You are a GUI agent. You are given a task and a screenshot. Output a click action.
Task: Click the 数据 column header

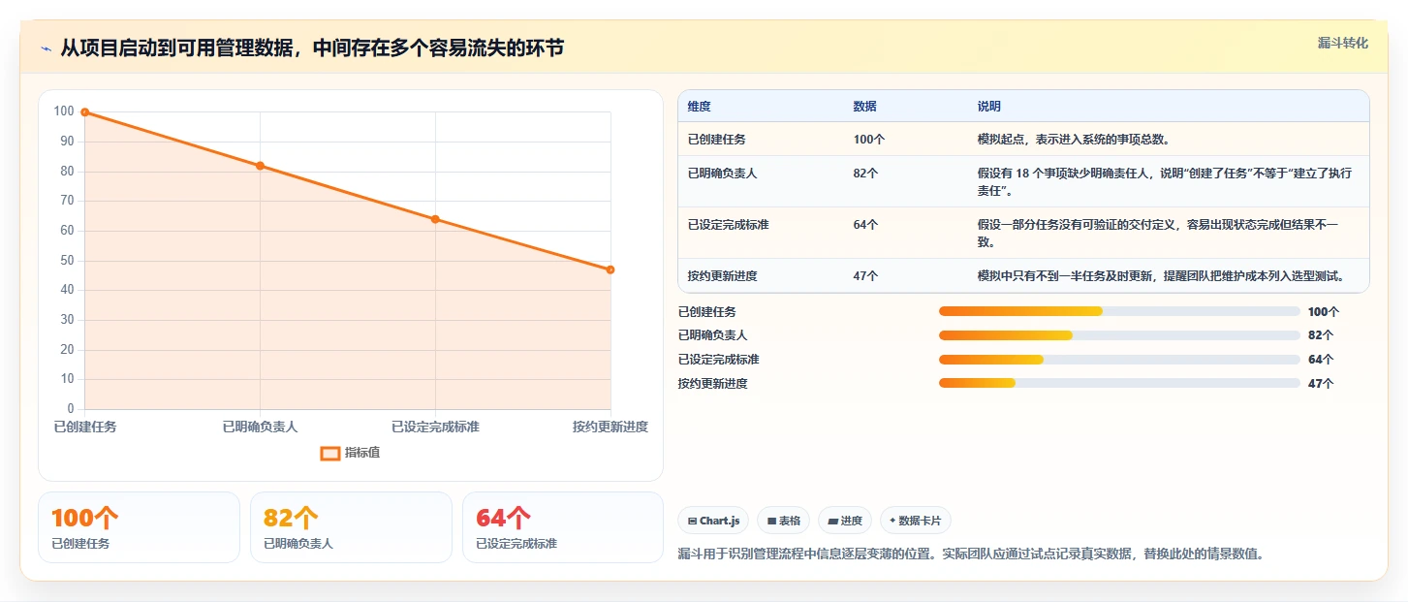tap(864, 107)
